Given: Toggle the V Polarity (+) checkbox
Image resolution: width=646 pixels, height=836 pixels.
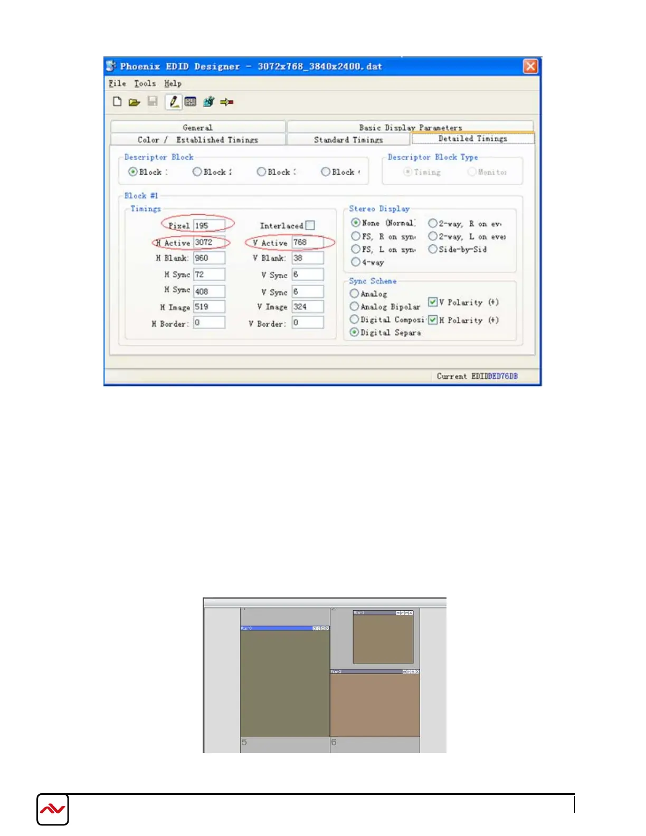Looking at the screenshot, I should pos(433,302).
